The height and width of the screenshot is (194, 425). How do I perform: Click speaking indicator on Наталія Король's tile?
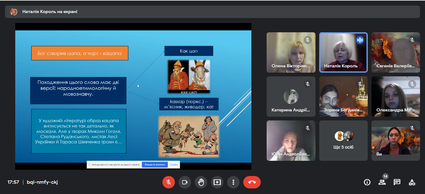(x=360, y=40)
